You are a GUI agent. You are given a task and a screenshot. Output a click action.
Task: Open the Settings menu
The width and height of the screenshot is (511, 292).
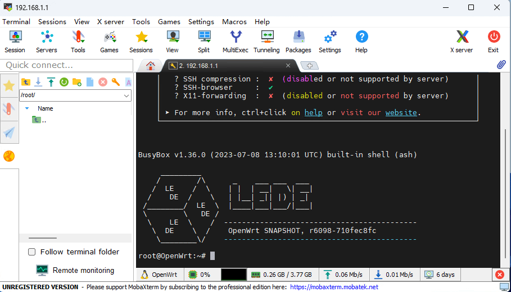click(201, 22)
